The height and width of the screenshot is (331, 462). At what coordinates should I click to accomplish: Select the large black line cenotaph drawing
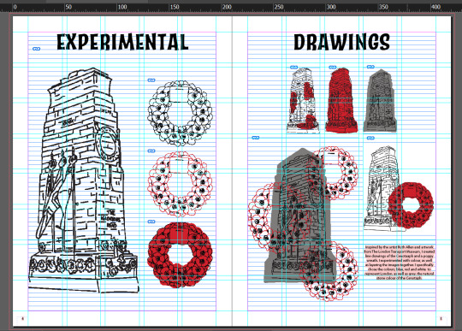(83, 180)
